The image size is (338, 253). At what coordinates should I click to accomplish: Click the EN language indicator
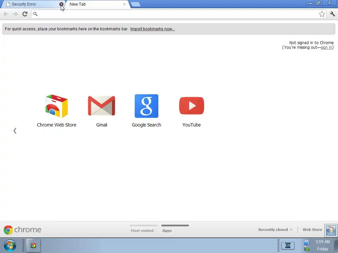[287, 245]
